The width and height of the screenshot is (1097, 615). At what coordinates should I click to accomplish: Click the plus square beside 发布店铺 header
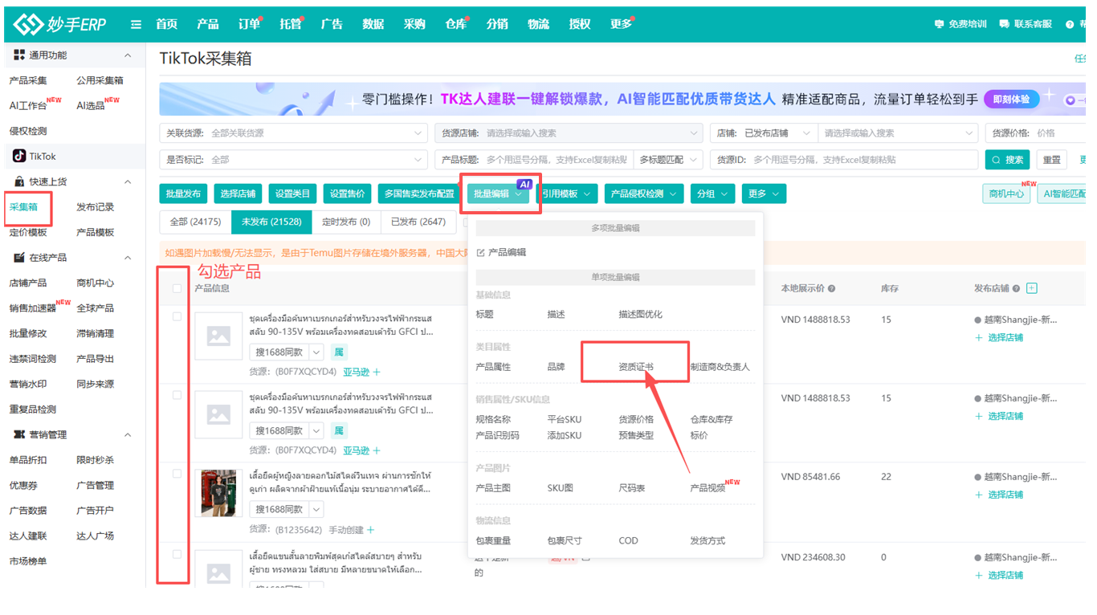(1032, 288)
